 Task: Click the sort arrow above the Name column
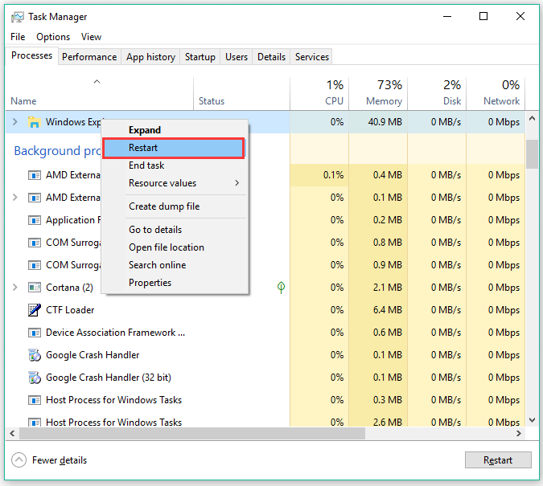(97, 82)
